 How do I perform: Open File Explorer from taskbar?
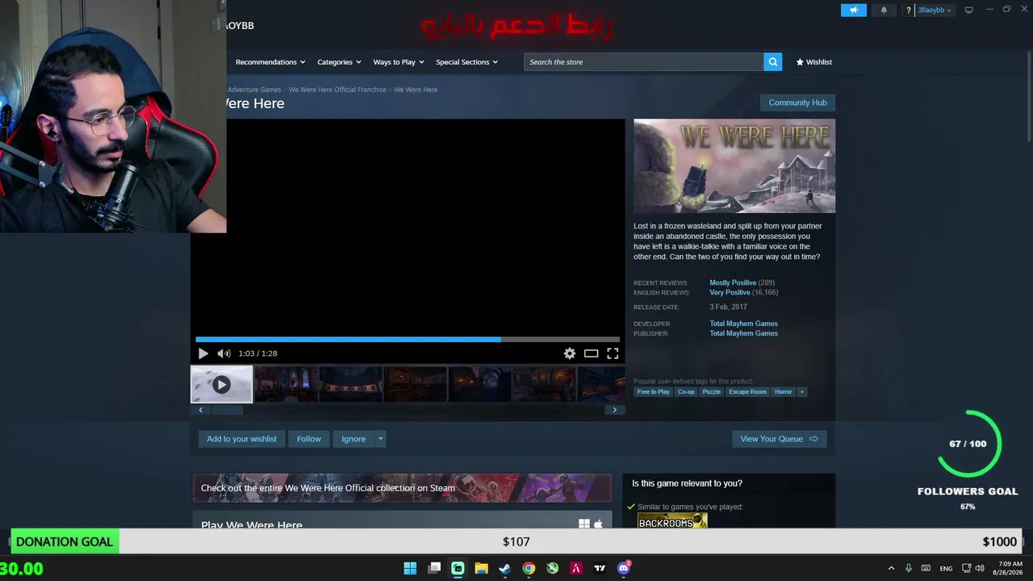[x=481, y=568]
